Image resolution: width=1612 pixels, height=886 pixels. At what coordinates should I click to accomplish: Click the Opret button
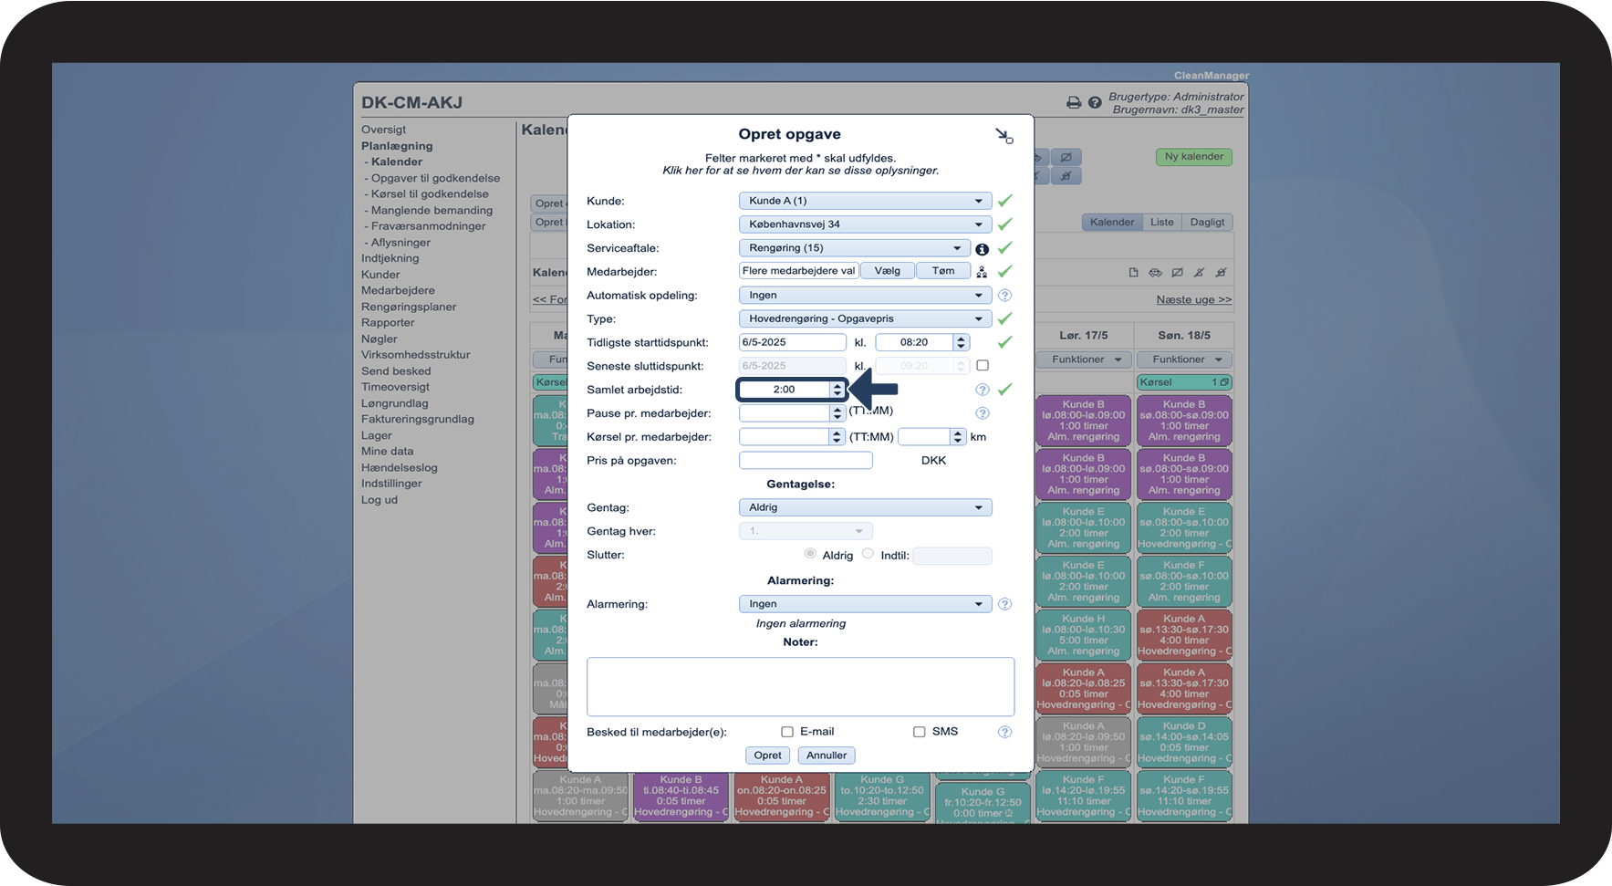[x=767, y=756]
